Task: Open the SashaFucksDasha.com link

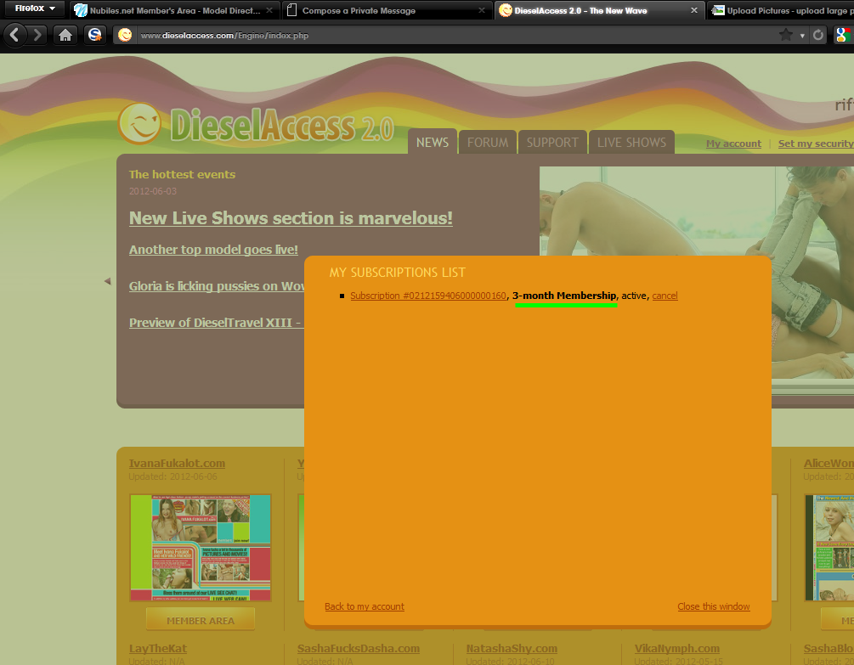Action: (x=359, y=649)
